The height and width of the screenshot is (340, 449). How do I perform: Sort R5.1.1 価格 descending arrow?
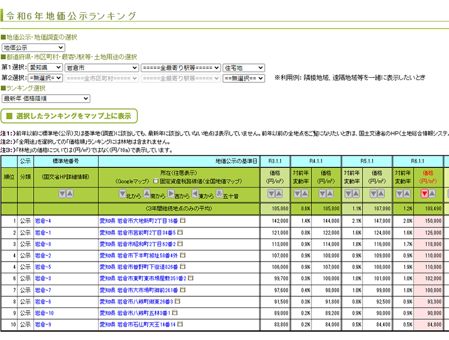click(x=373, y=194)
